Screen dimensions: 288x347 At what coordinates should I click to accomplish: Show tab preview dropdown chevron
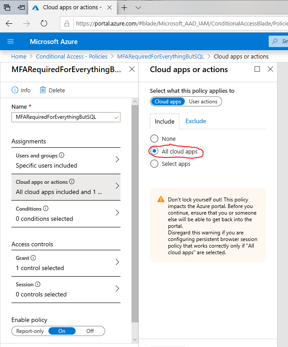pyautogui.click(x=138, y=8)
